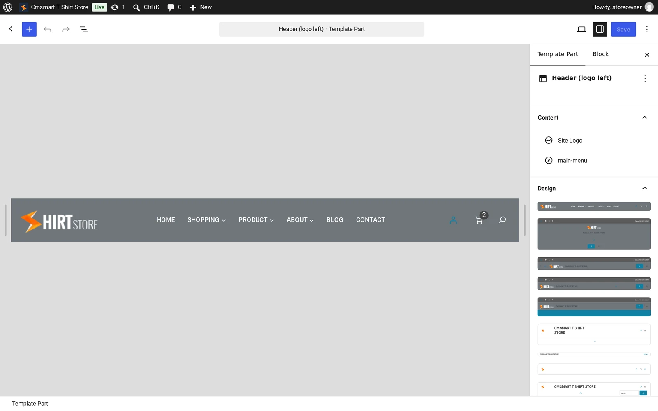The width and height of the screenshot is (658, 411).
Task: Toggle the Settings sidebar panel
Action: pos(600,29)
